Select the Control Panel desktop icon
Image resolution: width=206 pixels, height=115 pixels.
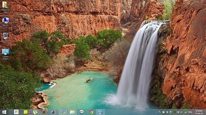pos(5,54)
